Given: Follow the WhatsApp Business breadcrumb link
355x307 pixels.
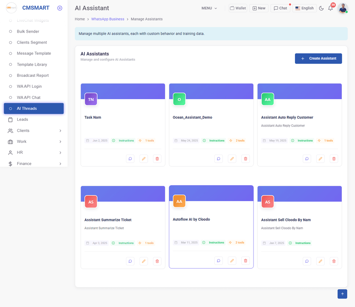Looking at the screenshot, I should coord(108,19).
